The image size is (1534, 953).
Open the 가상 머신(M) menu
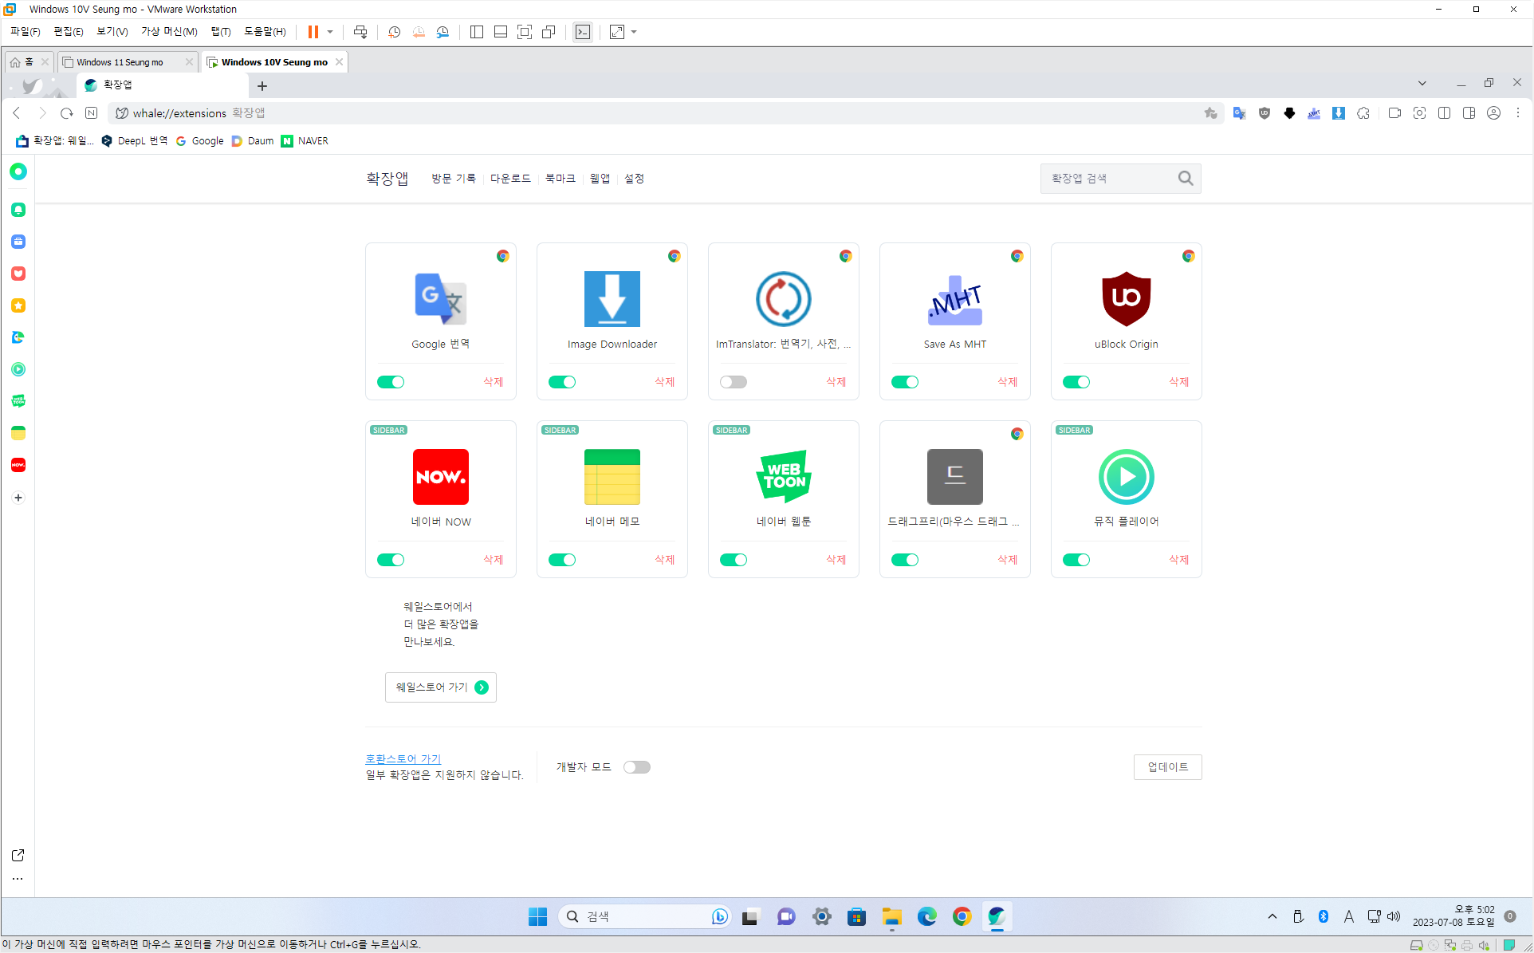click(169, 32)
